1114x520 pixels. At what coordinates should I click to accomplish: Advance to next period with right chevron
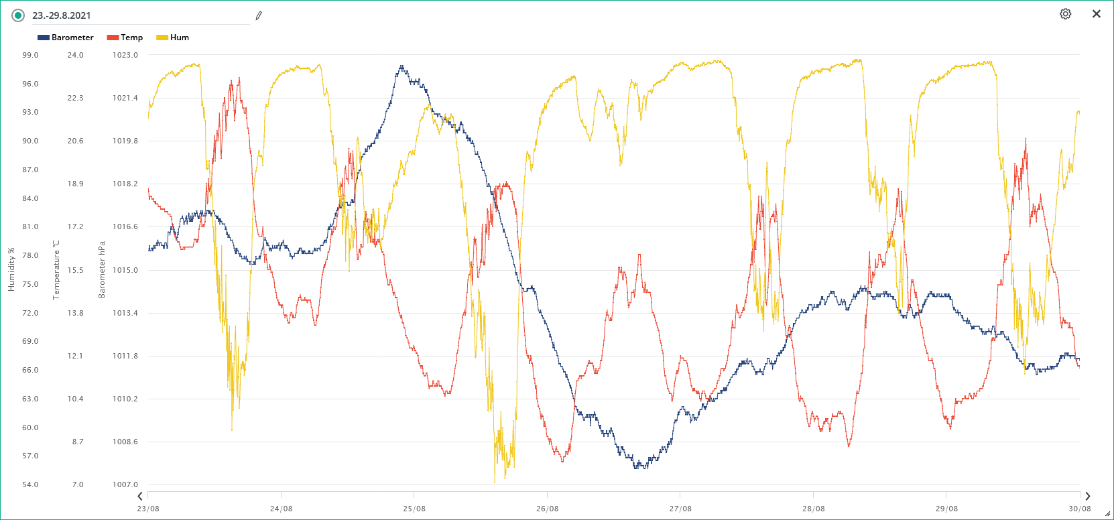[x=1088, y=497]
